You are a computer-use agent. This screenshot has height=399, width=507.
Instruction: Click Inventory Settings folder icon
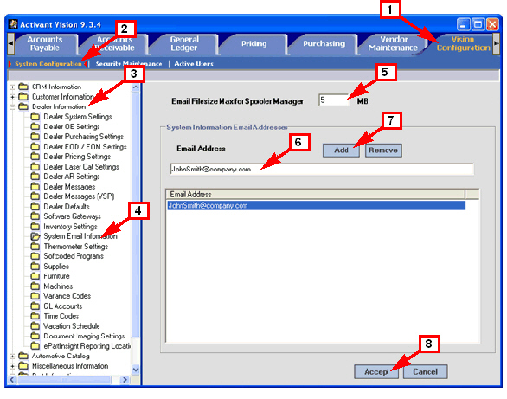pos(35,227)
